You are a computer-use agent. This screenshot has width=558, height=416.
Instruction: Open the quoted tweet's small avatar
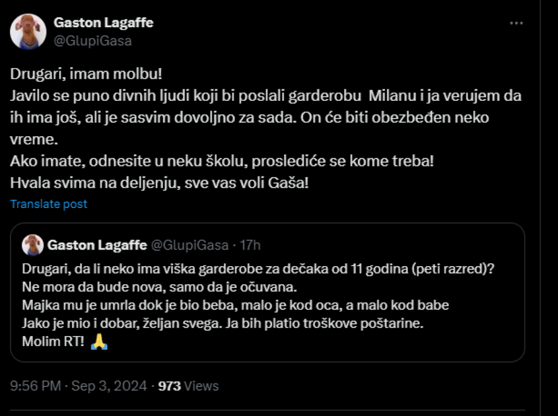coord(32,246)
